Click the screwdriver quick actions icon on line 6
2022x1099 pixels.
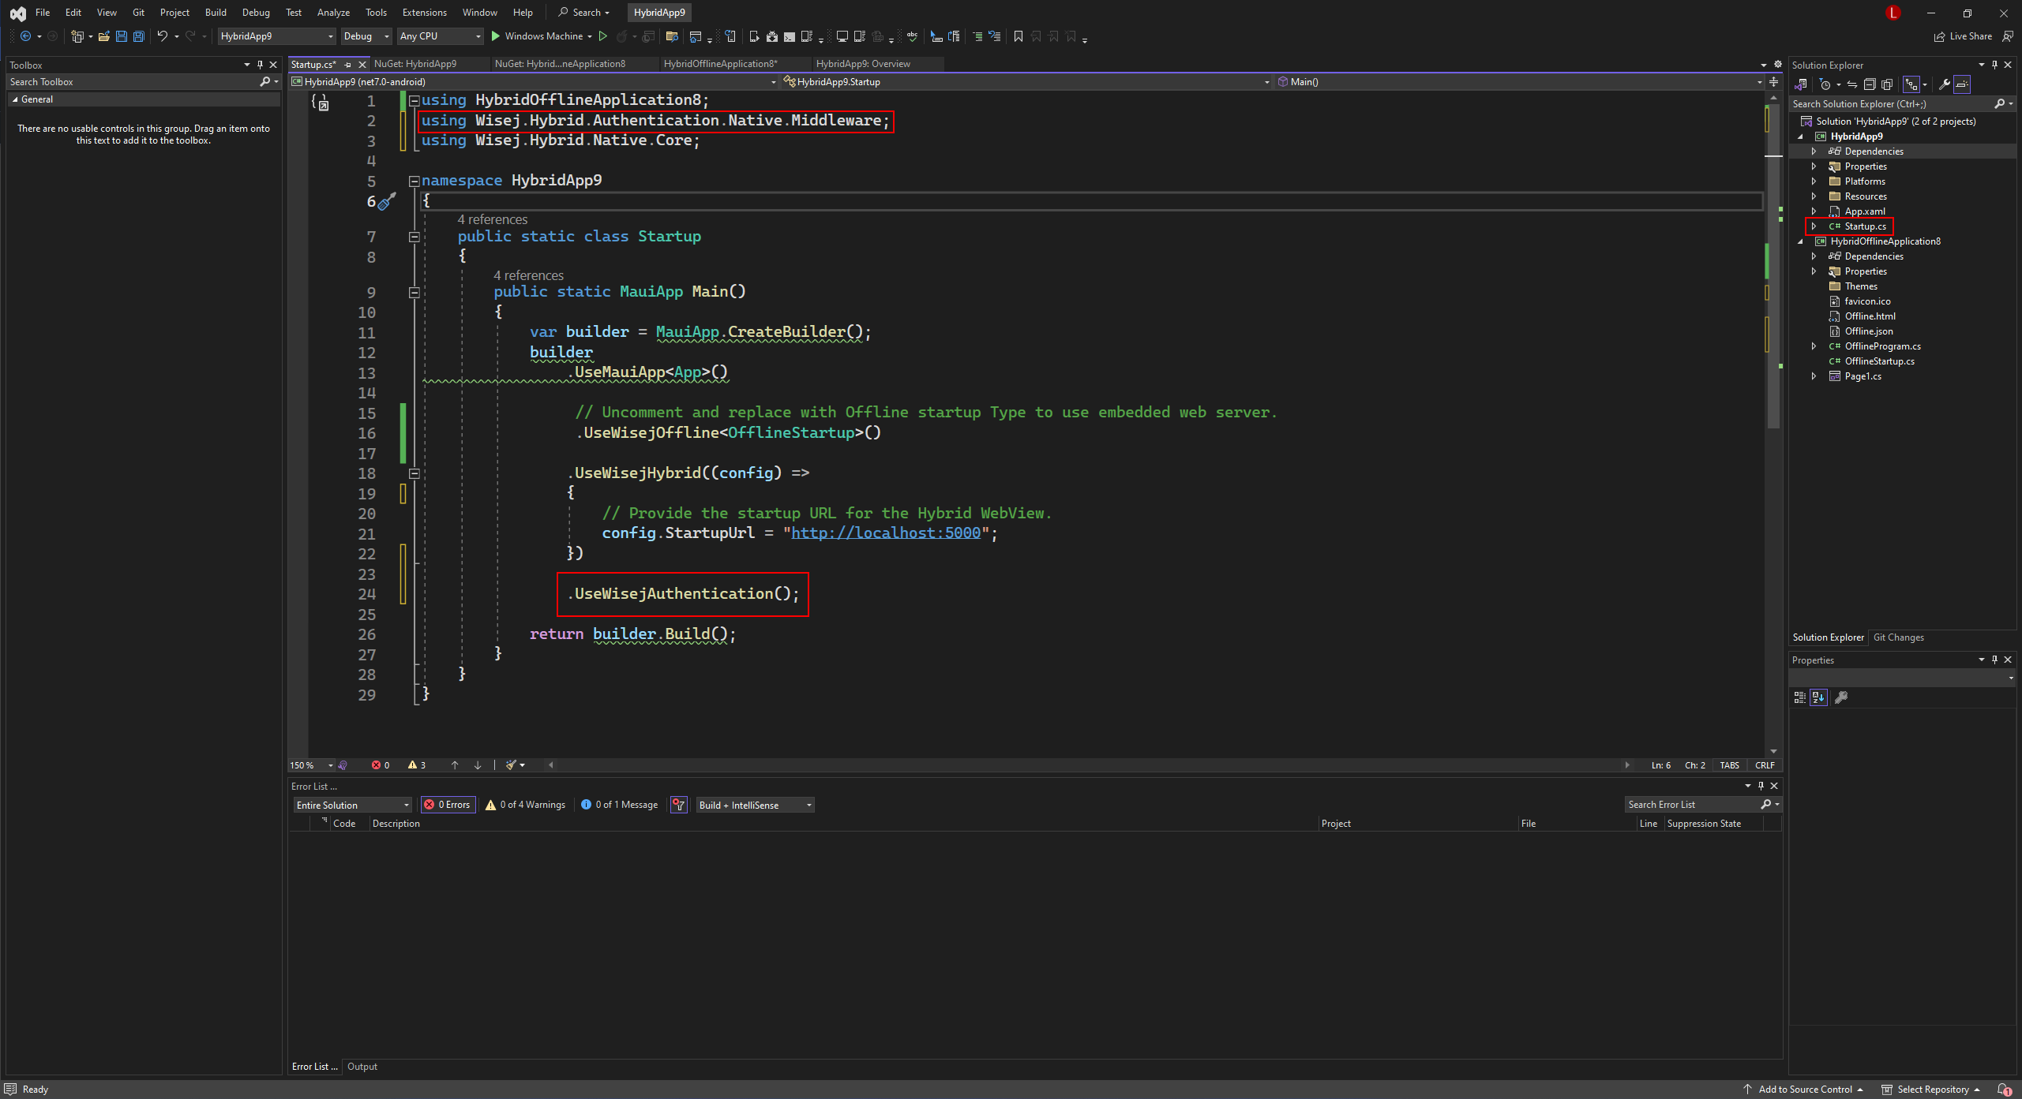[x=387, y=201]
